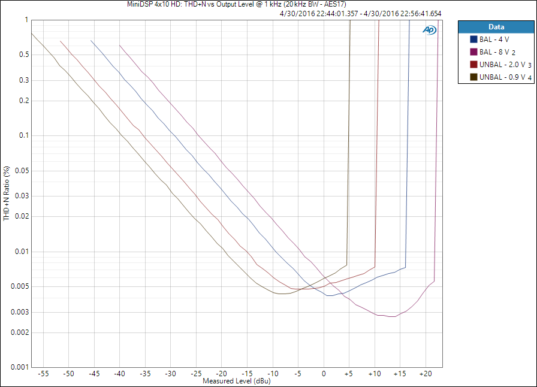Screen dimensions: 537x387
Task: Click the y-axis tick label '0.3'
Action: click(24, 80)
